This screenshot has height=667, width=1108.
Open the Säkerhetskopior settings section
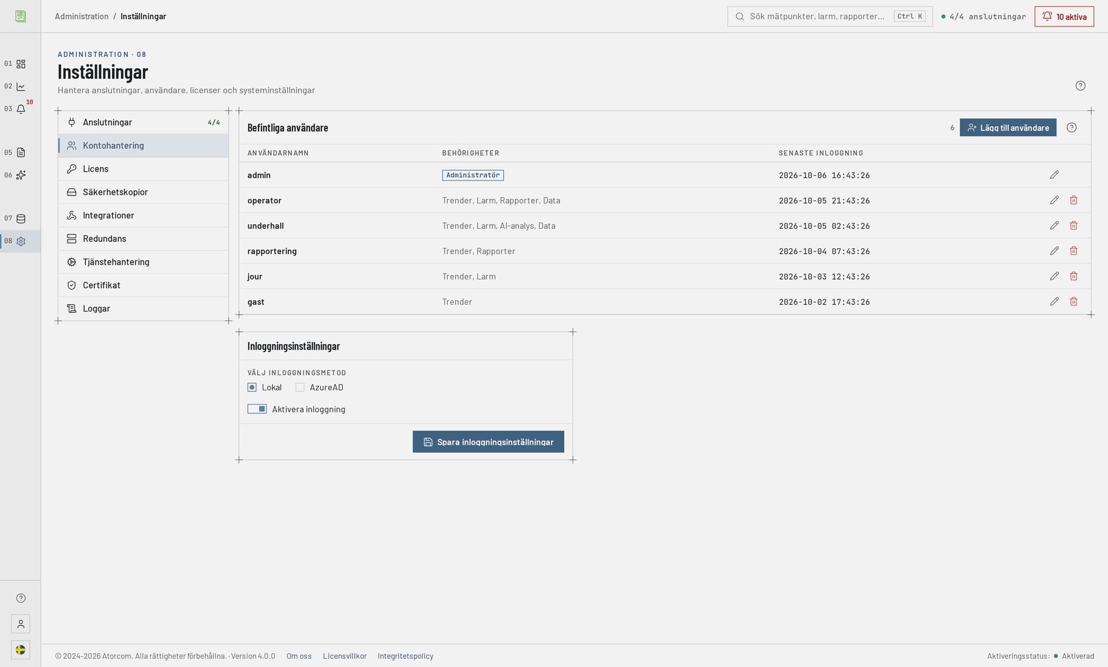[143, 192]
